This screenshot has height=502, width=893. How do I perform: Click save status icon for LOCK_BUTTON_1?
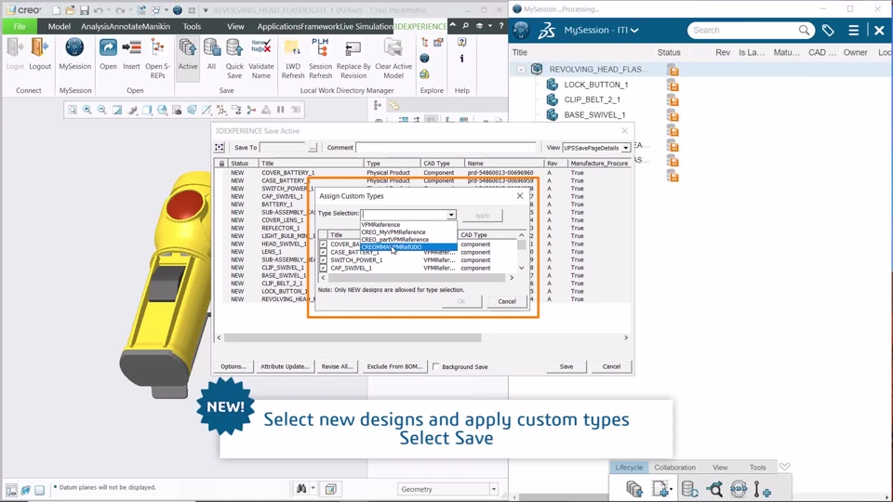pos(673,85)
